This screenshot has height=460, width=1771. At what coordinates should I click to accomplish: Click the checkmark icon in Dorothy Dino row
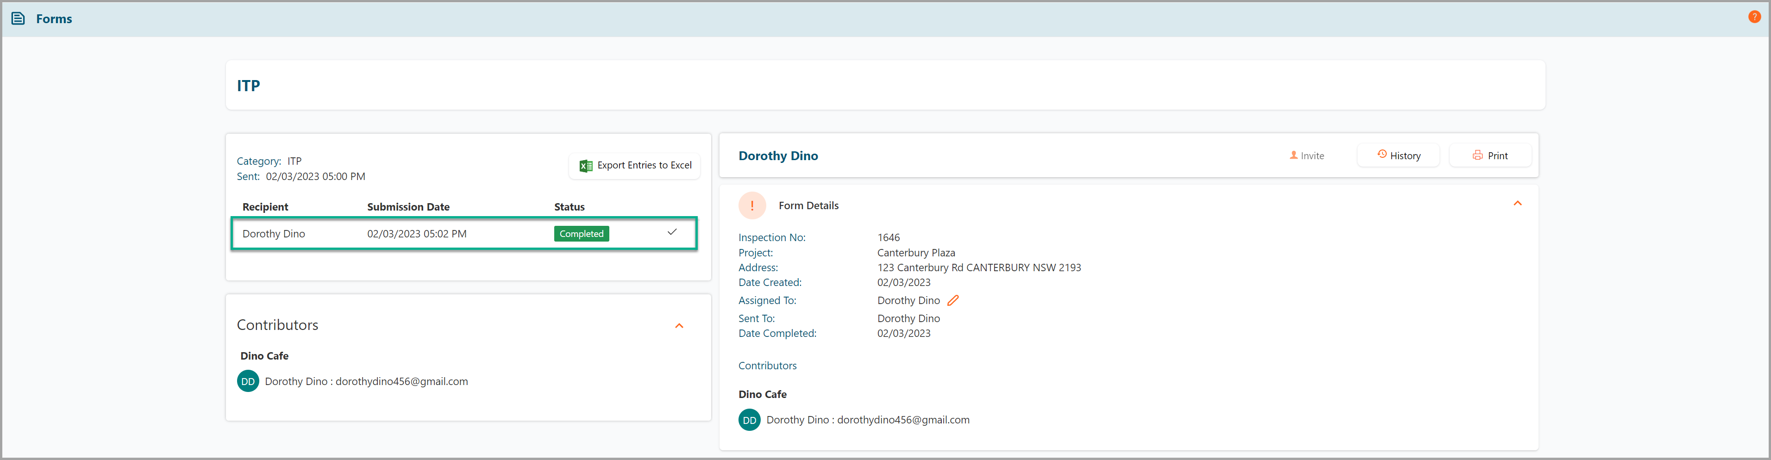coord(672,232)
